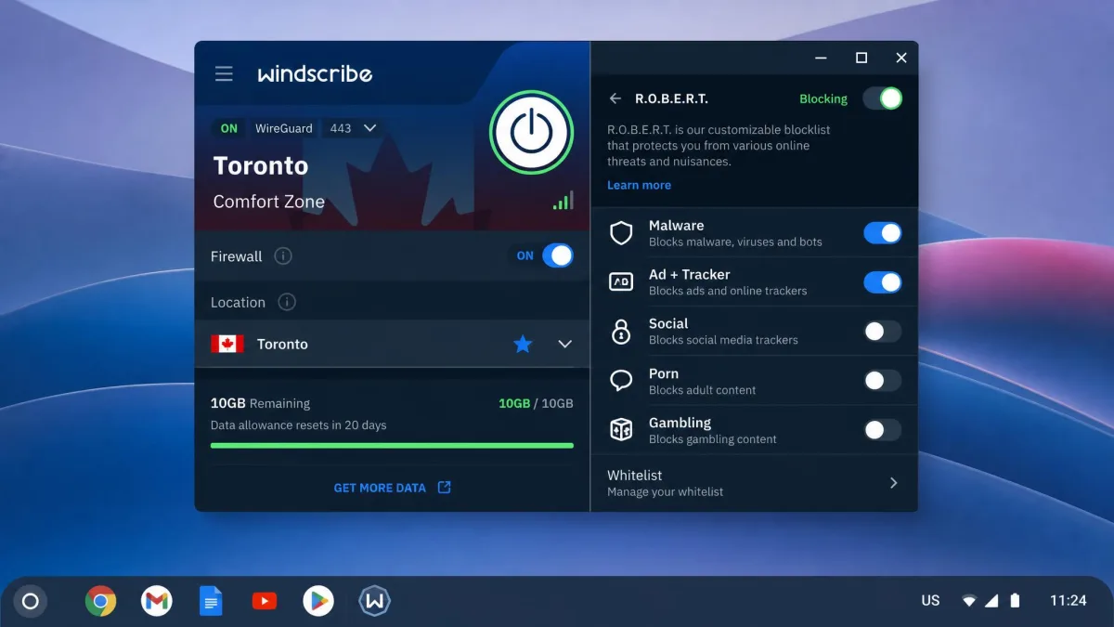Click the Windscribe shelf icon
Image resolution: width=1114 pixels, height=627 pixels.
(375, 601)
